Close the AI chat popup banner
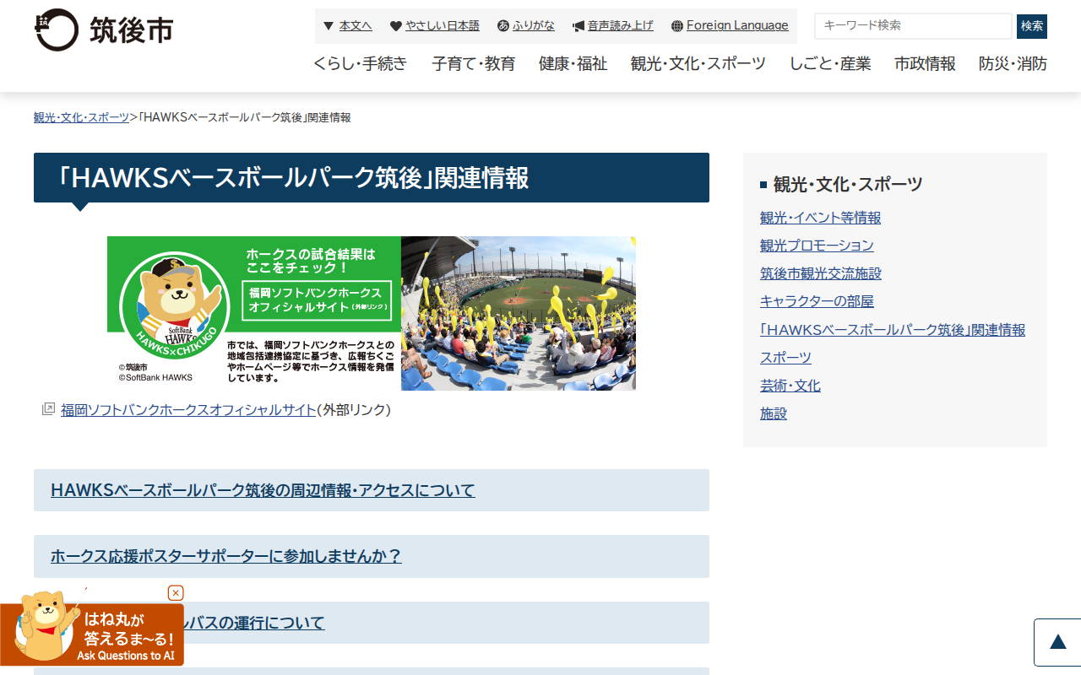This screenshot has width=1081, height=675. [176, 593]
